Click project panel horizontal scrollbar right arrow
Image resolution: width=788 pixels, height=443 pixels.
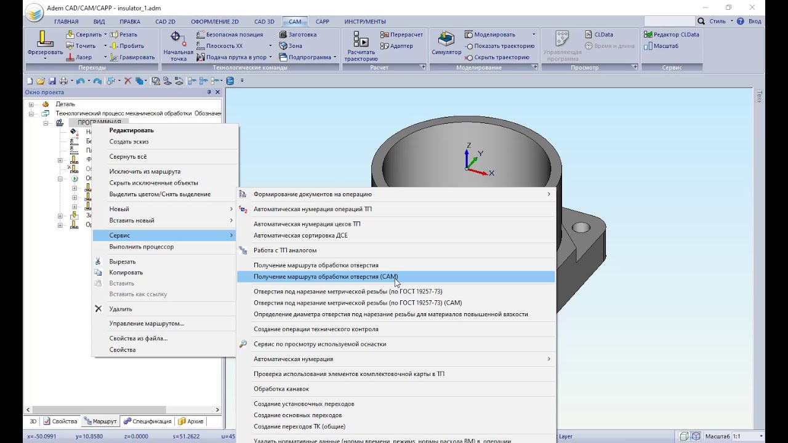pyautogui.click(x=217, y=410)
